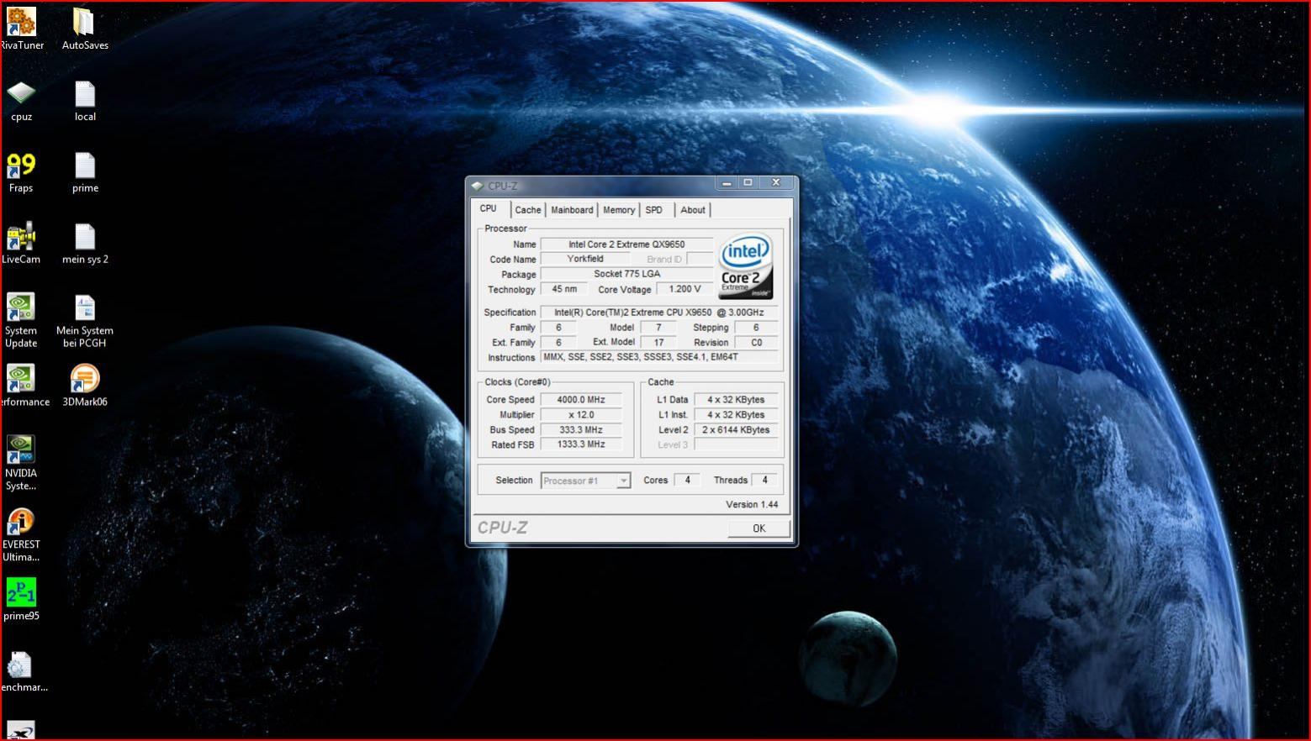Switch to the CPU tab
The height and width of the screenshot is (741, 1311).
coord(489,208)
